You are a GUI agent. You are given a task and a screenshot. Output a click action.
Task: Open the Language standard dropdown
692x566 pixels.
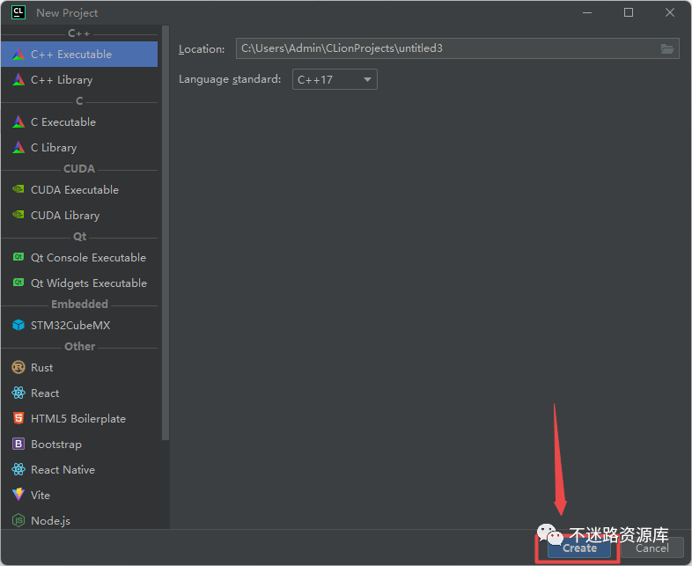click(335, 79)
